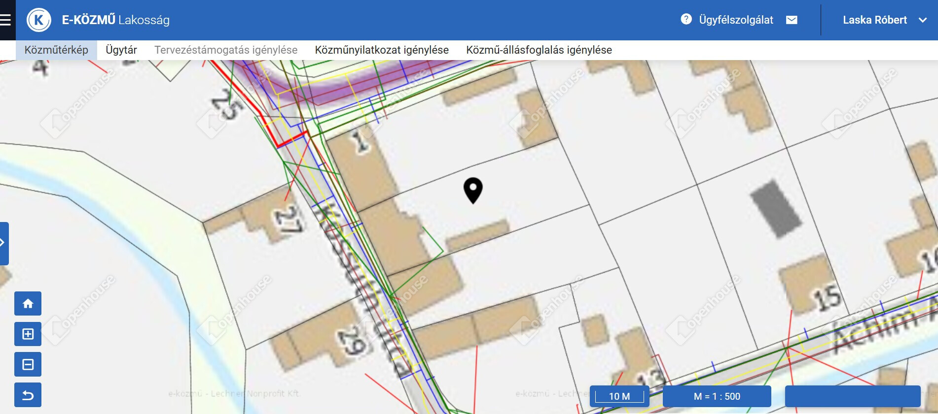Viewport: 938px width, 414px height.
Task: Click the help question mark icon
Action: pos(686,19)
